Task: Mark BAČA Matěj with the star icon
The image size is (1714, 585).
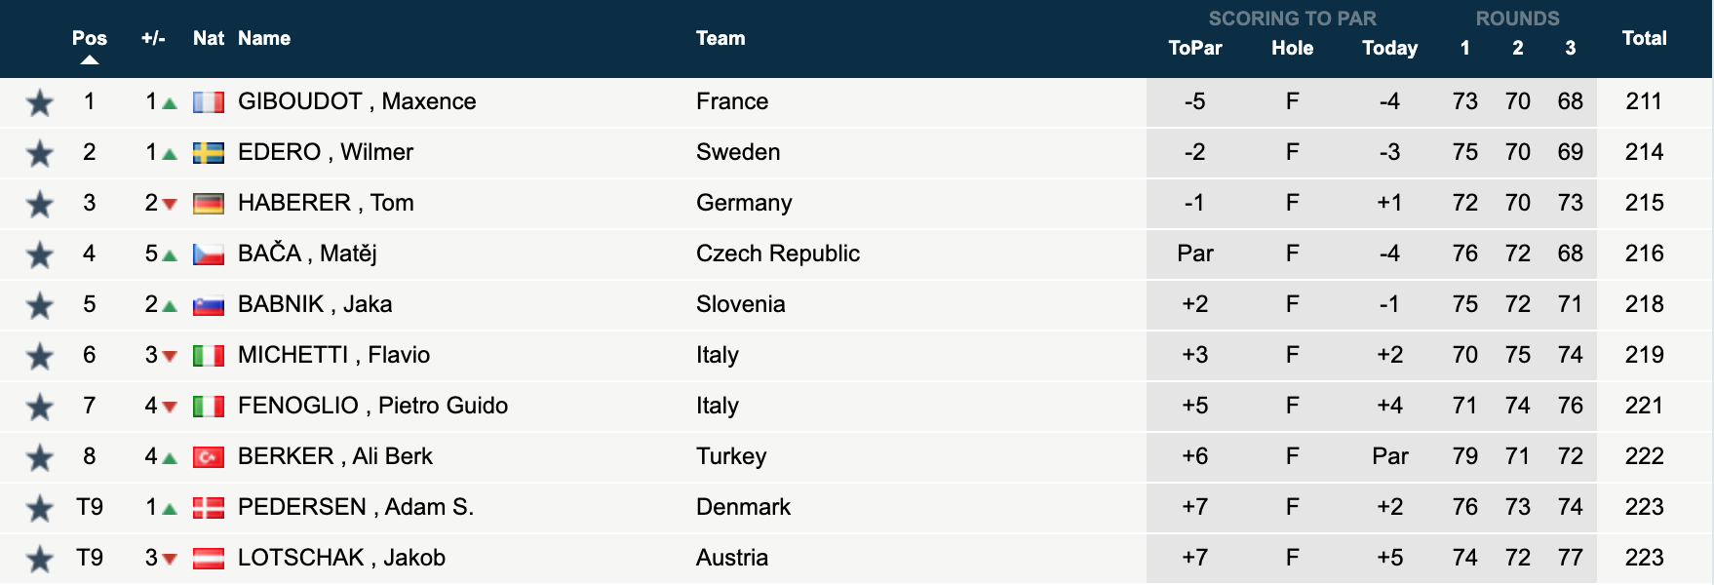Action: 39,254
